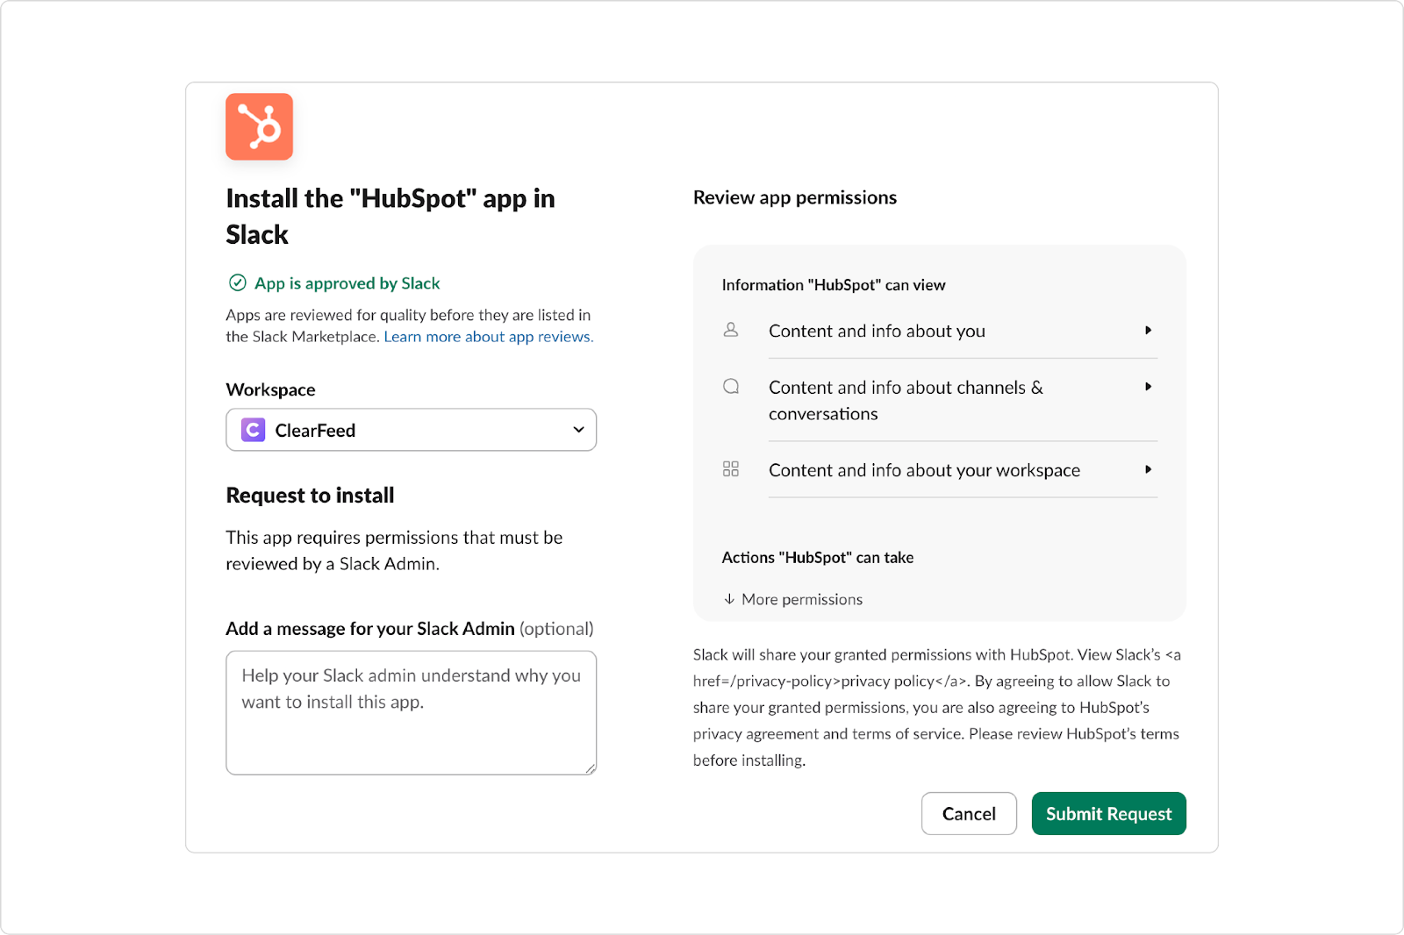1404x935 pixels.
Task: Click the person icon beside 'about you'
Action: pyautogui.click(x=731, y=330)
